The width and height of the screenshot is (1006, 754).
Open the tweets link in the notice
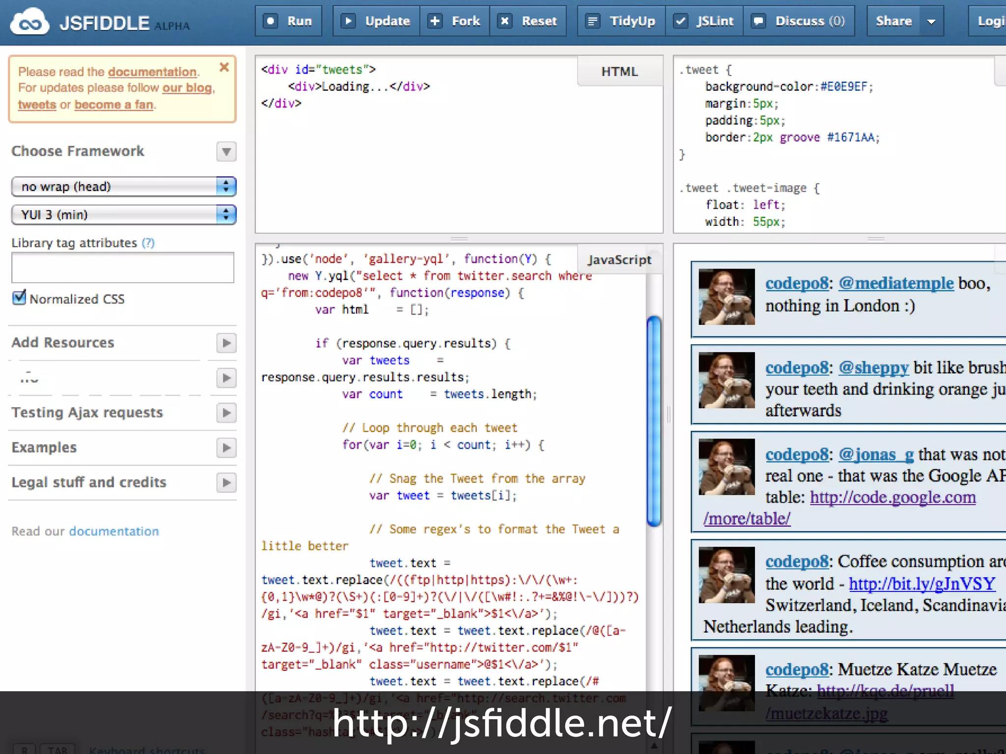(37, 105)
